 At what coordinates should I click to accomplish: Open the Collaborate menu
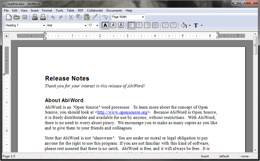95,10
